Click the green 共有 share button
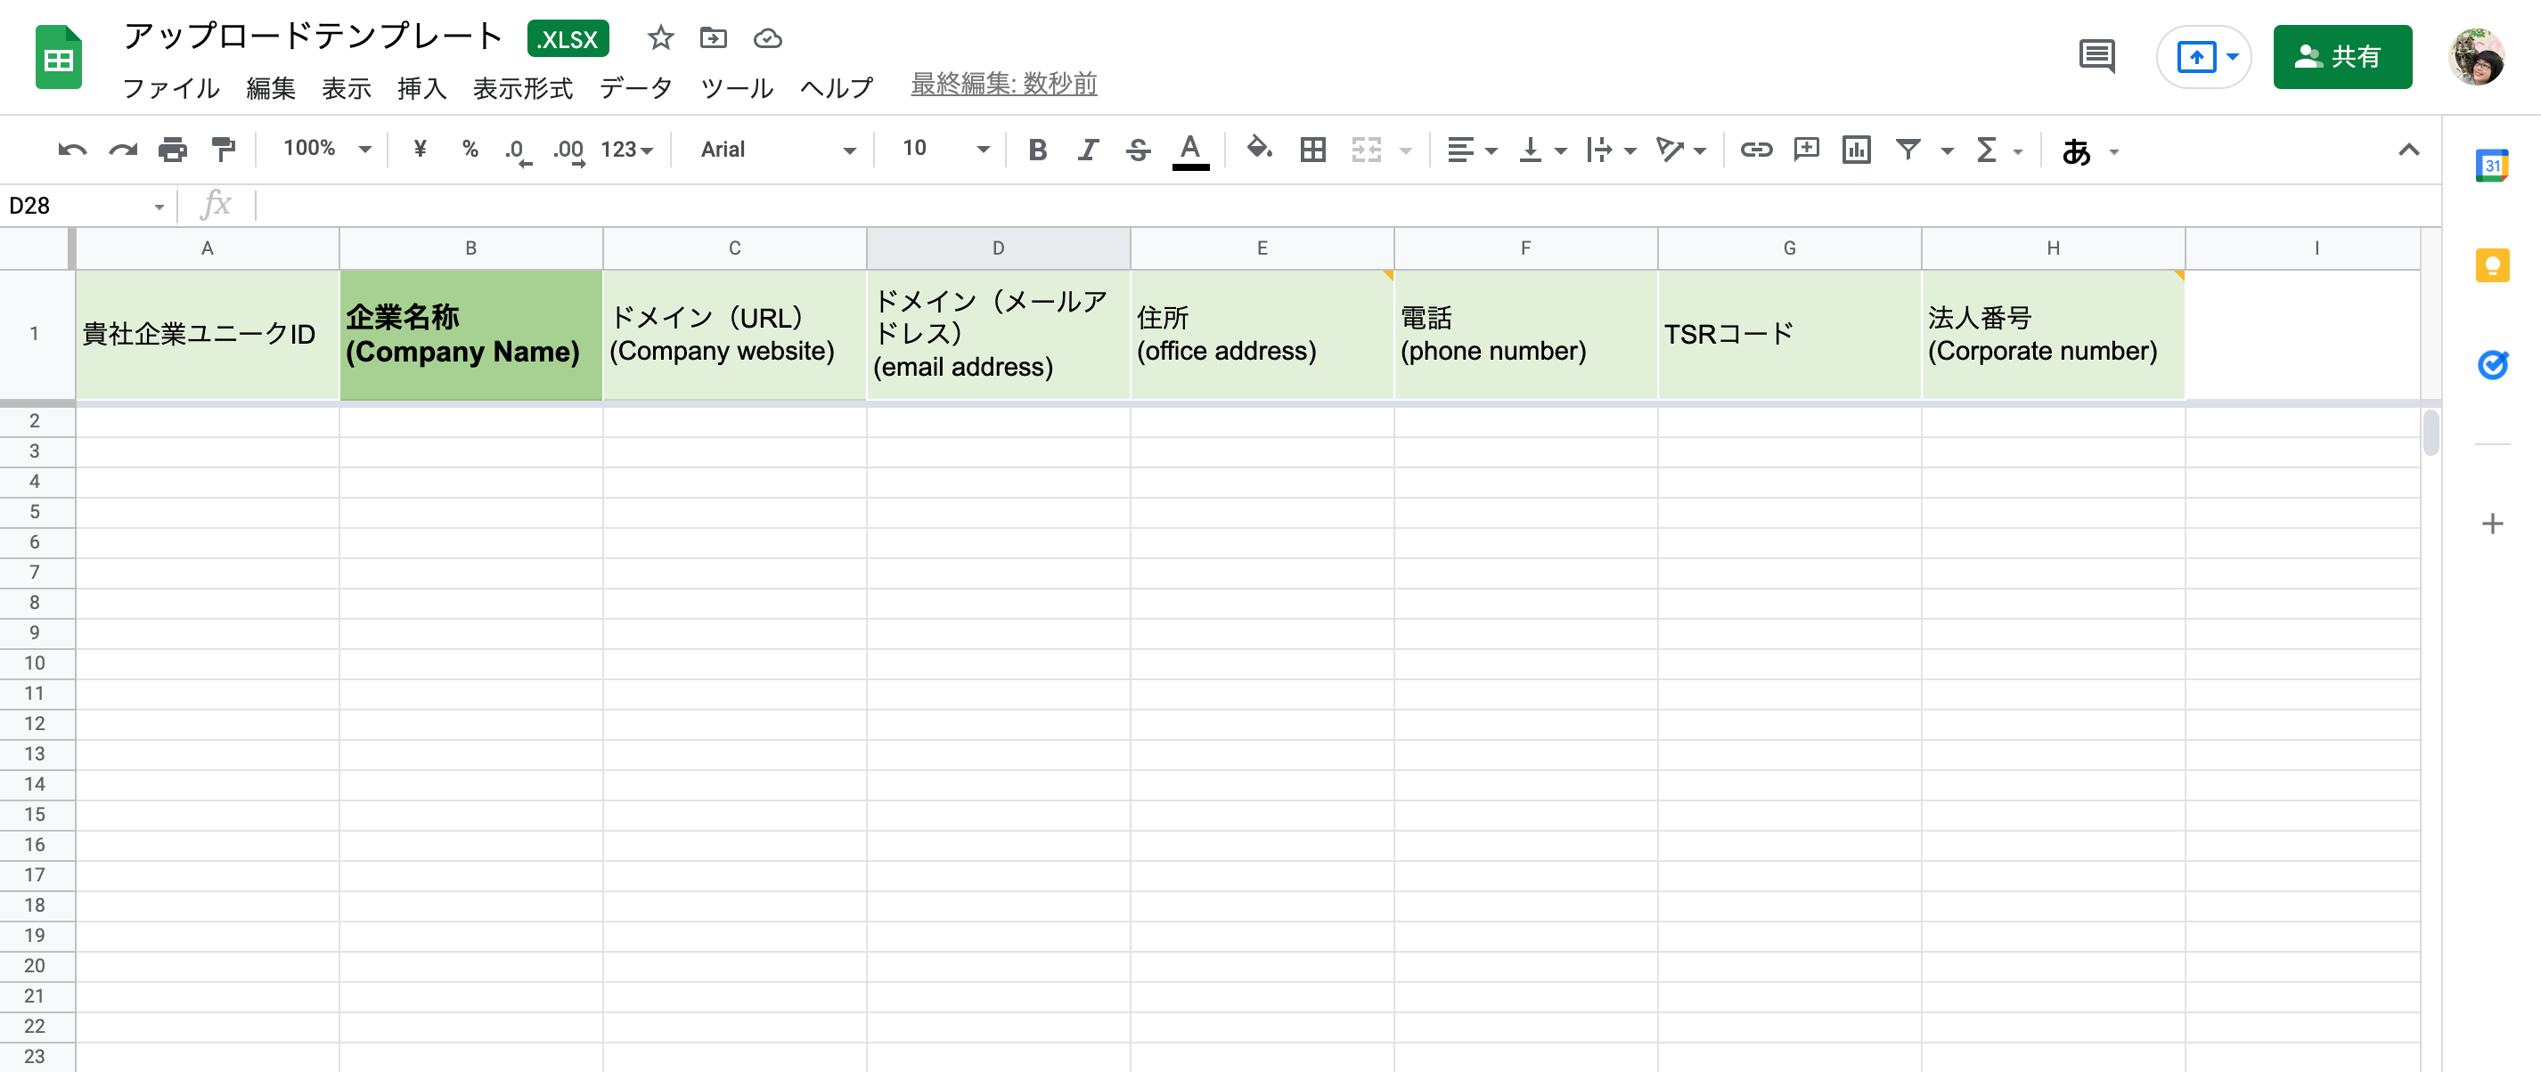Screen dimensions: 2541x1072 point(2341,57)
